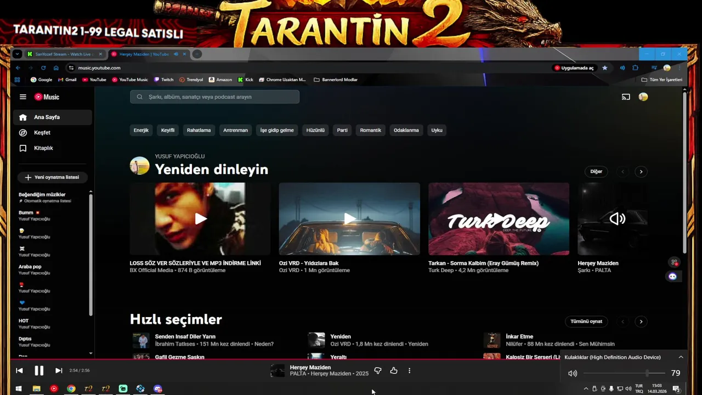Play the Tarkan Sorma Kalbim remix thumbnail

[x=499, y=219]
